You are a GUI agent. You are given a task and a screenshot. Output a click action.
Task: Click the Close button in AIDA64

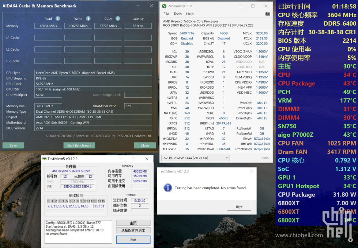145,145
